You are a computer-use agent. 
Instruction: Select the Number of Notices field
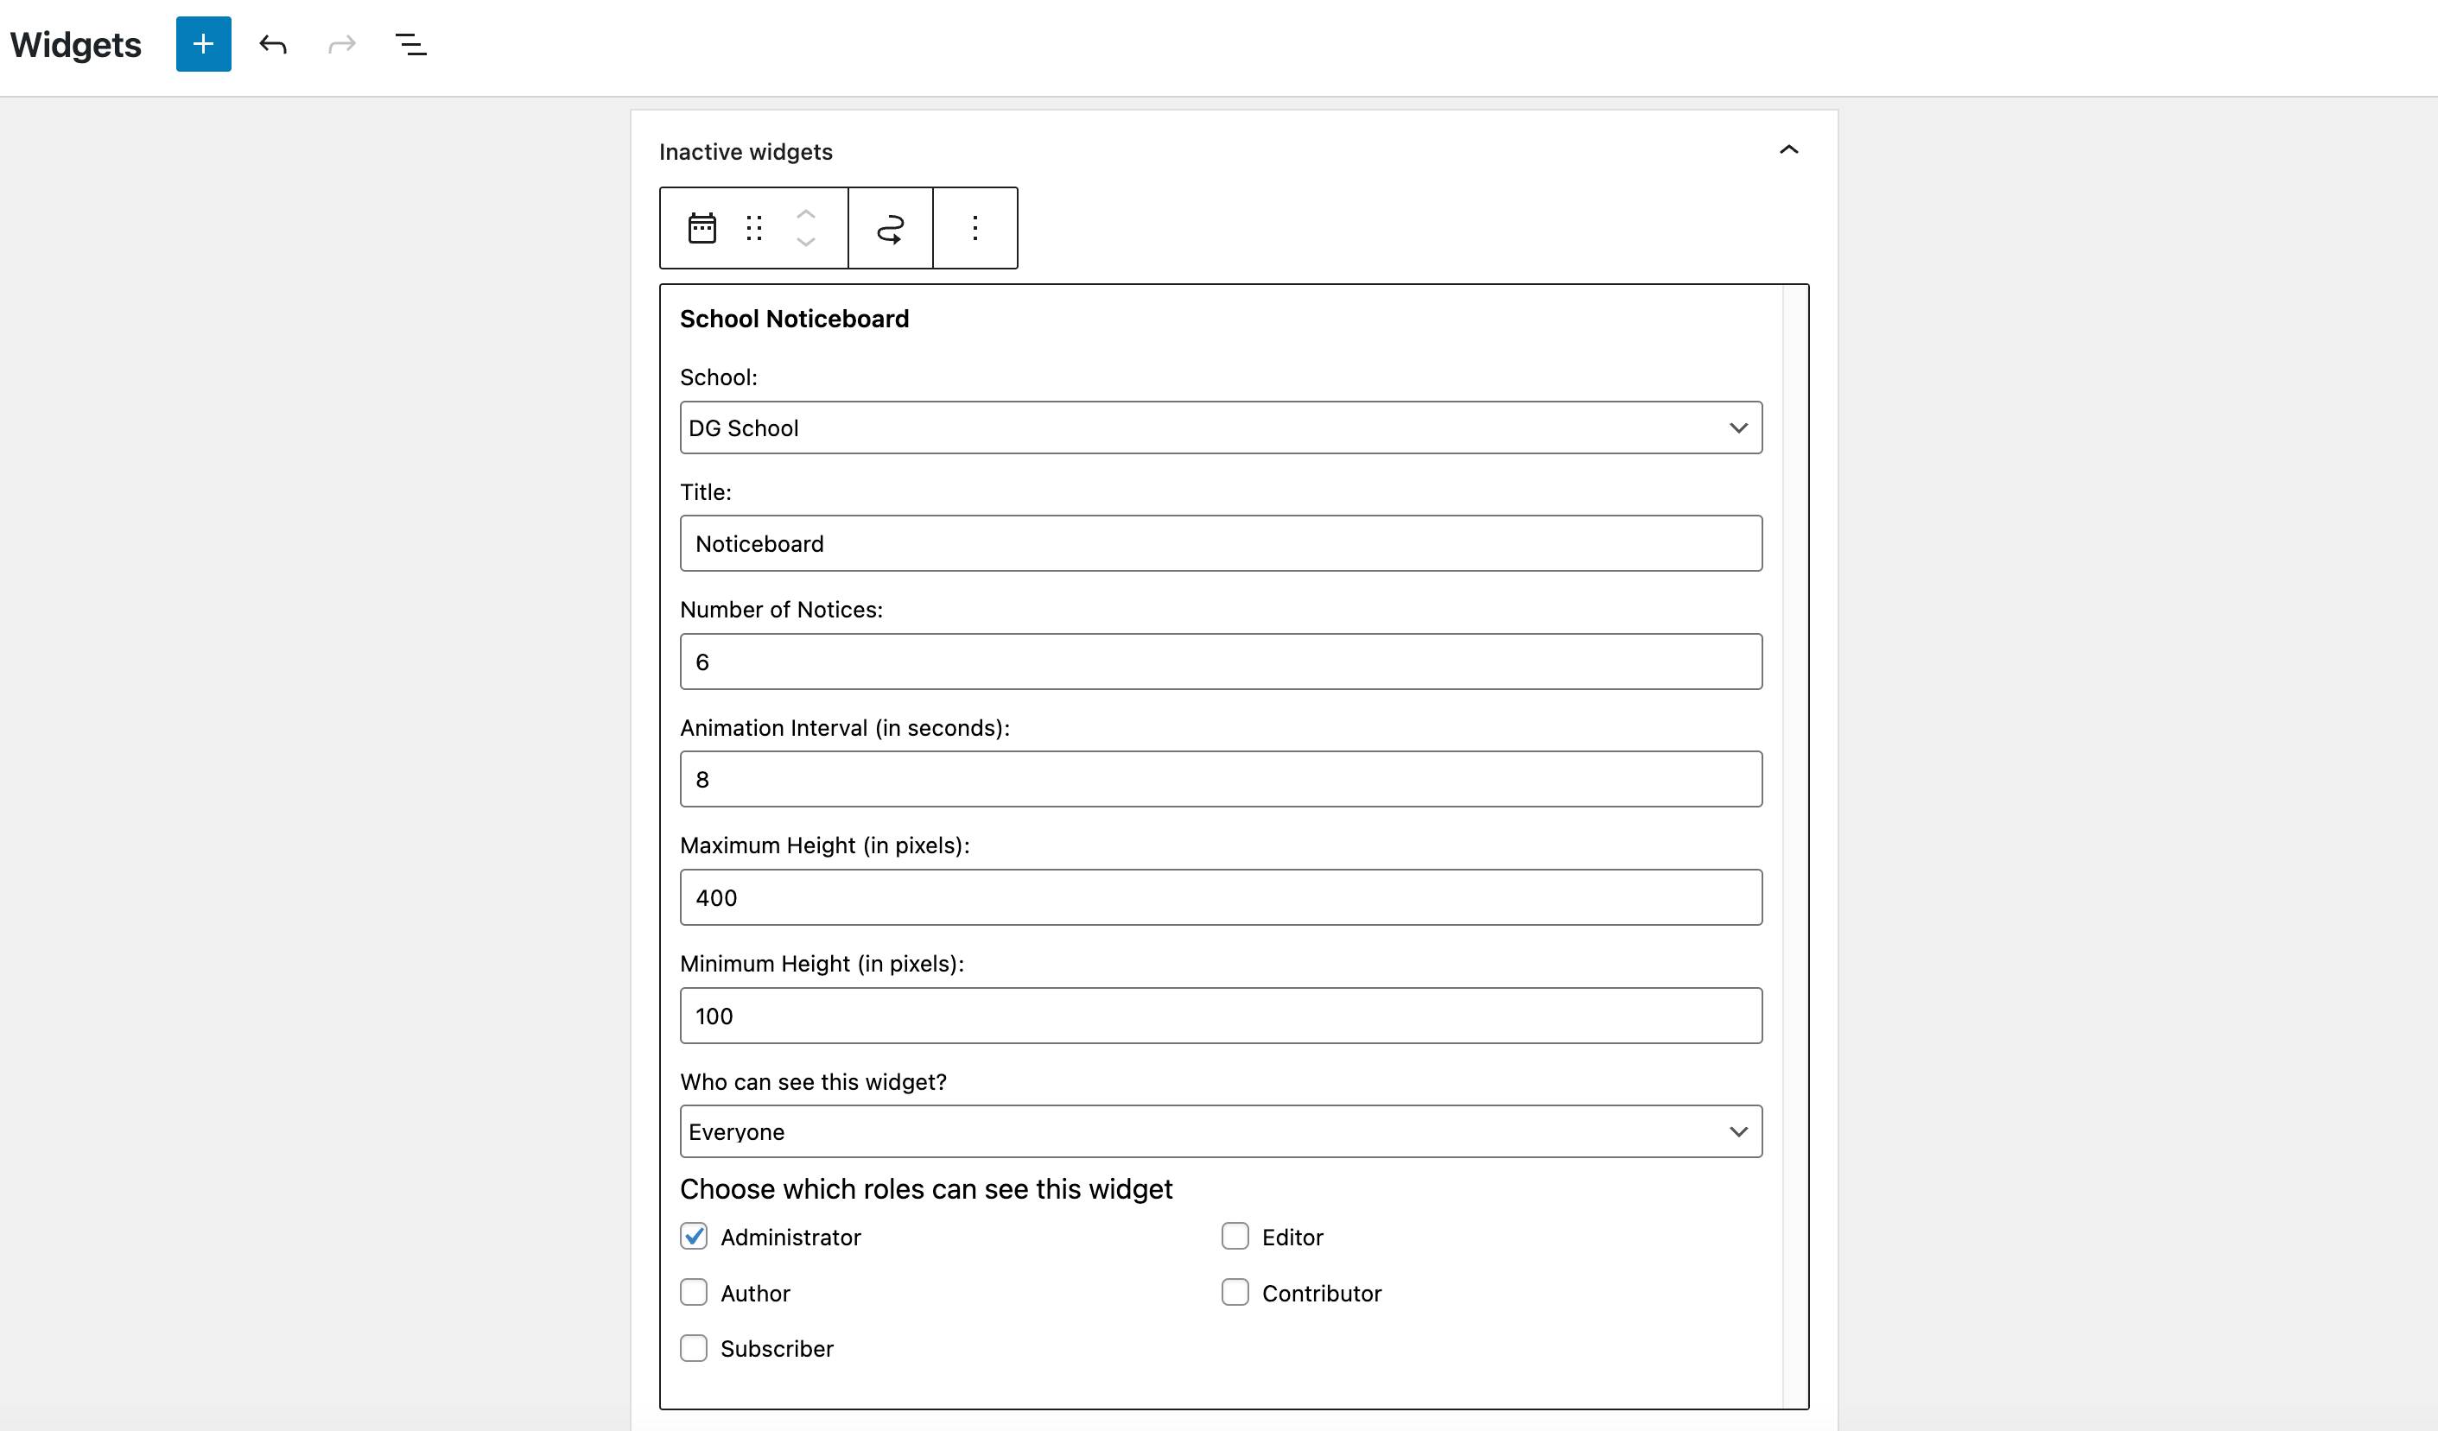1219,662
